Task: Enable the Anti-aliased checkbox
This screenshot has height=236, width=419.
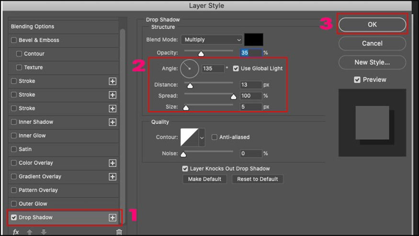Action: pyautogui.click(x=215, y=137)
